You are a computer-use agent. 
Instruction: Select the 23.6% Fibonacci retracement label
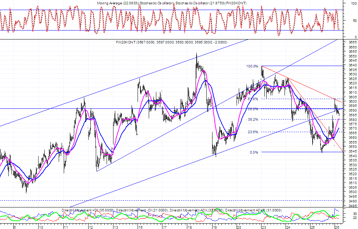click(x=253, y=132)
